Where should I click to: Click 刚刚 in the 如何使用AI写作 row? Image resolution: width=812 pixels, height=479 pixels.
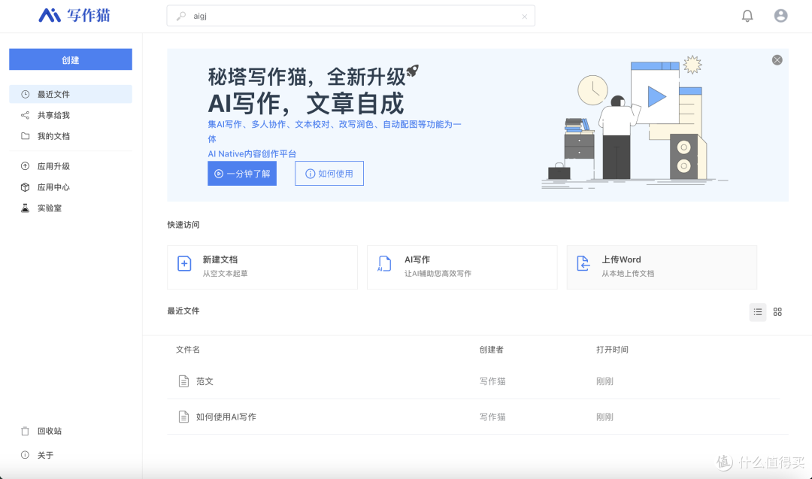(x=604, y=417)
